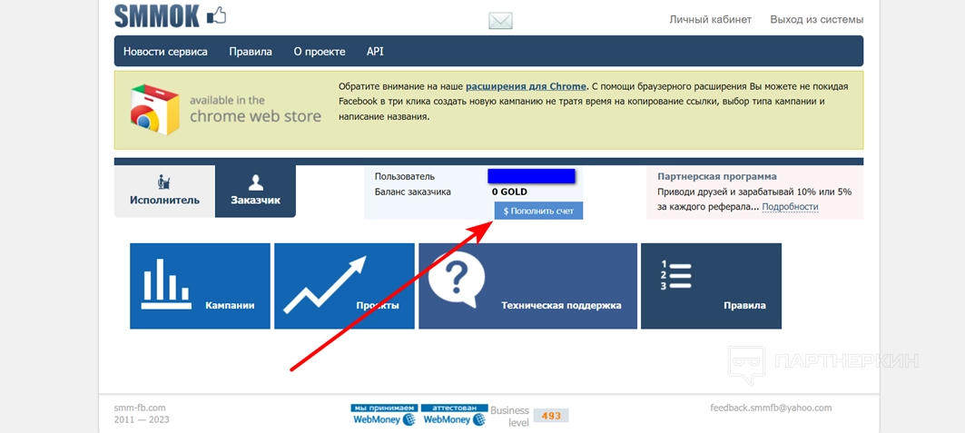The image size is (965, 433).
Task: Click the smm-fb.com footer text
Action: coord(140,408)
